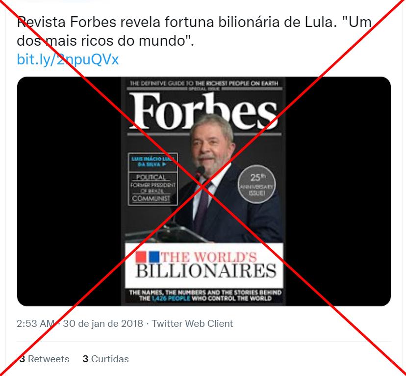406x376 pixels.
Task: View the list of 3 Curtidas
Action: tap(105, 359)
